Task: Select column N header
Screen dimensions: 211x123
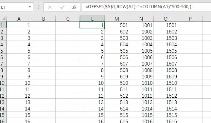Action: [141, 19]
